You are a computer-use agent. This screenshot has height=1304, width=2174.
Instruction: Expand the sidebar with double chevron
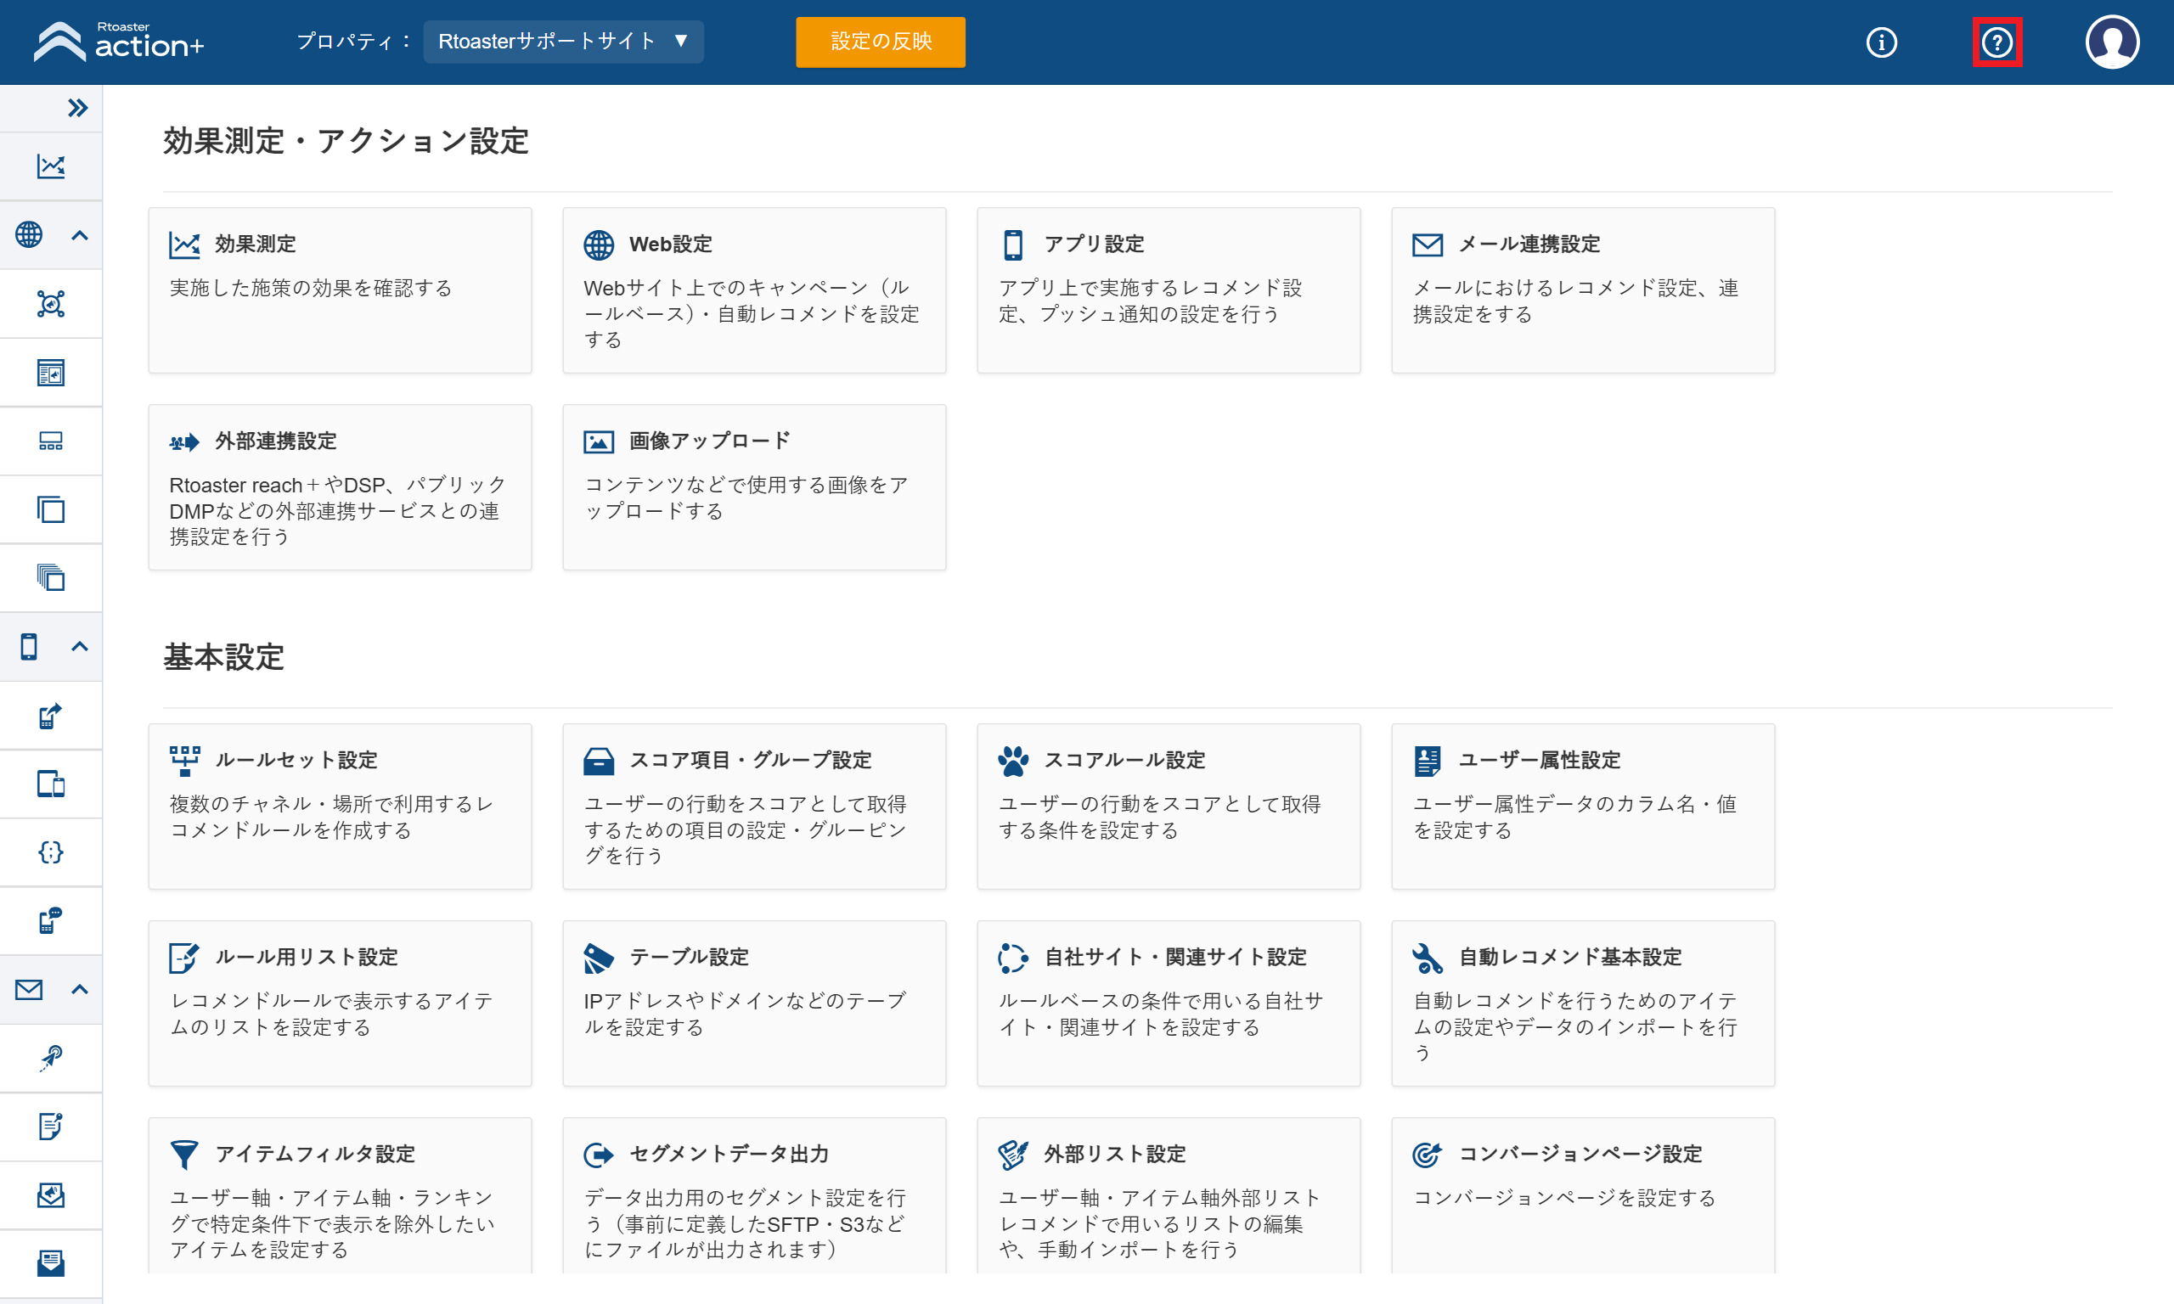tap(77, 108)
